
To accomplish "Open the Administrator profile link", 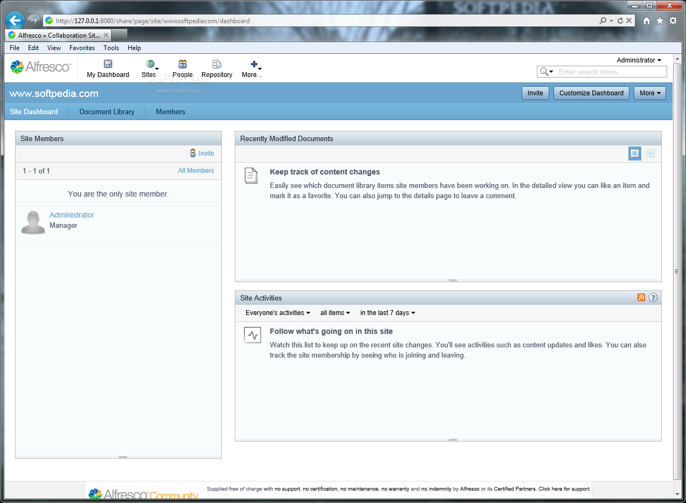I will pos(72,215).
